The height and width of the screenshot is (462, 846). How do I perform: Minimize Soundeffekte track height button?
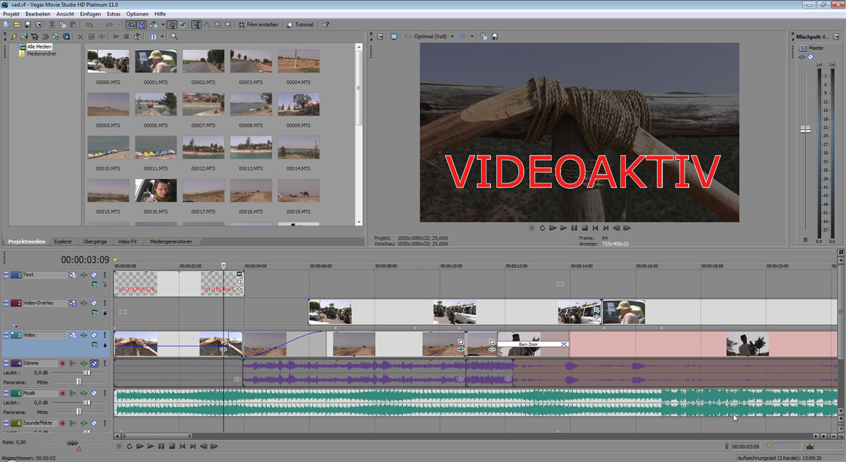tap(6, 421)
